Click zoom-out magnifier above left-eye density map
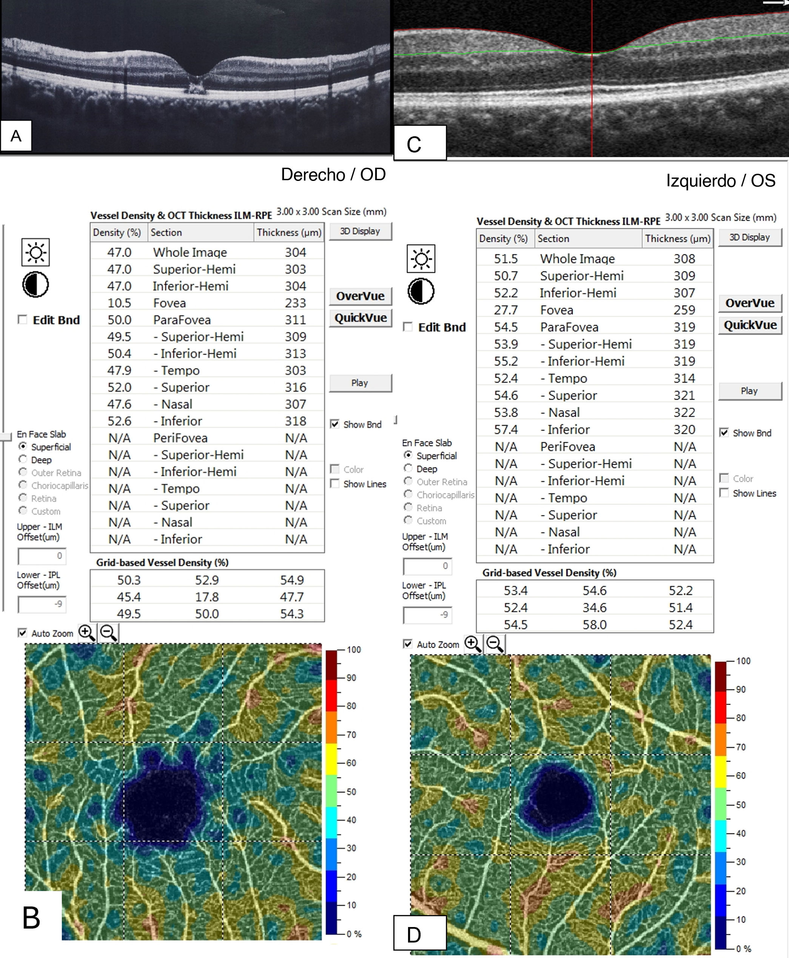789x958 pixels. 495,644
